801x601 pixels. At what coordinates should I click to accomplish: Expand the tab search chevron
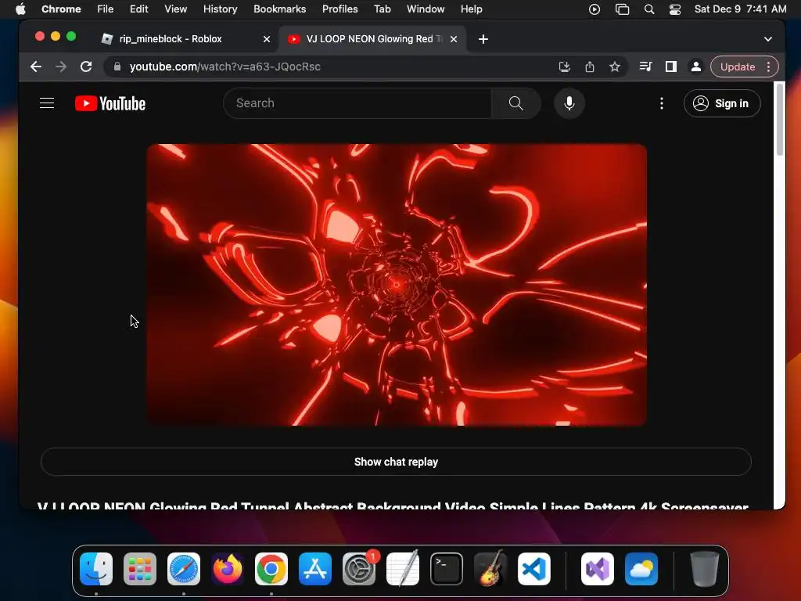[768, 39]
